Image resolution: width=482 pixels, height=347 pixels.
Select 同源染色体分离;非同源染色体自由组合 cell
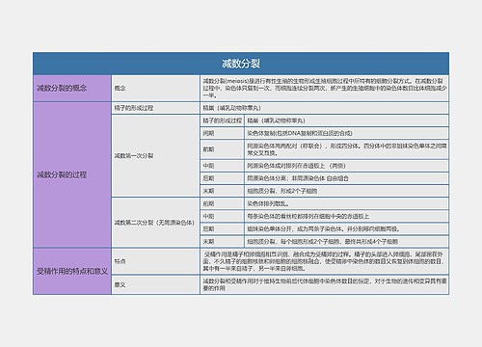(x=346, y=178)
